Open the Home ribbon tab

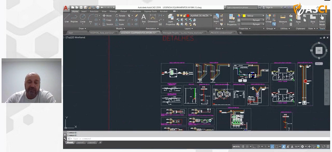click(x=75, y=11)
